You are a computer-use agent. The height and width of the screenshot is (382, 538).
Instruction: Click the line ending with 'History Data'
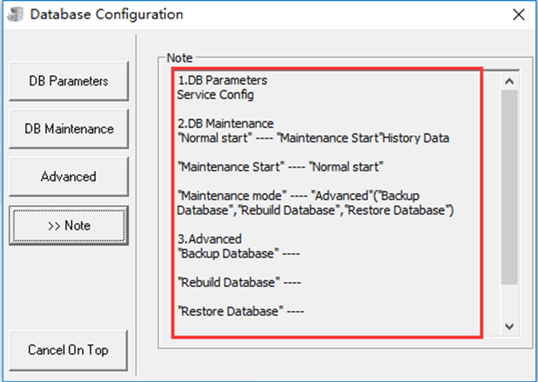[313, 138]
